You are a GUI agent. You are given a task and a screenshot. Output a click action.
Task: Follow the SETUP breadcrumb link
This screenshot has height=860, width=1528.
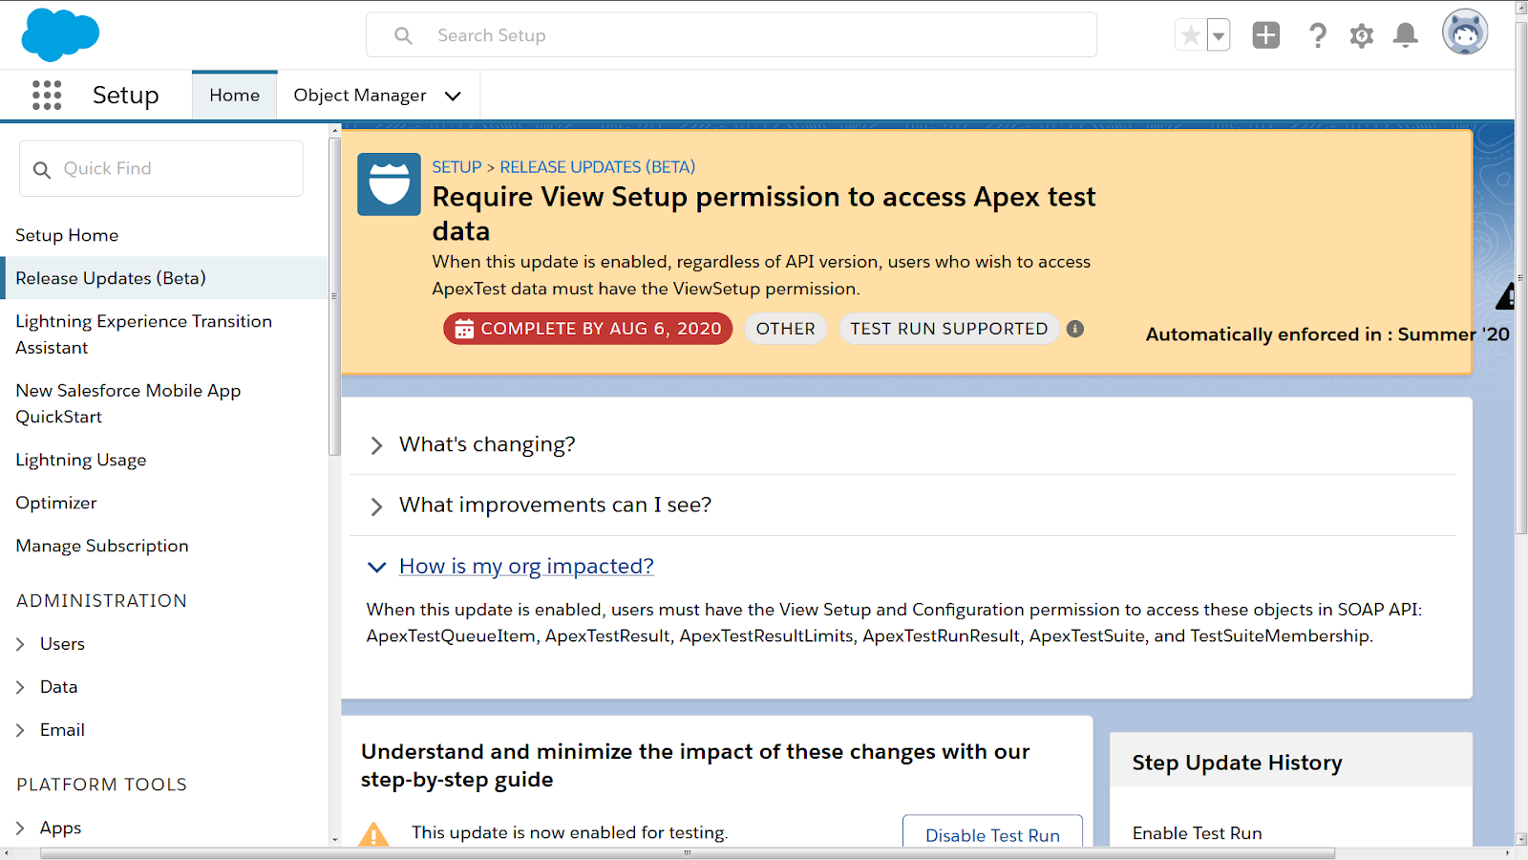tap(456, 167)
